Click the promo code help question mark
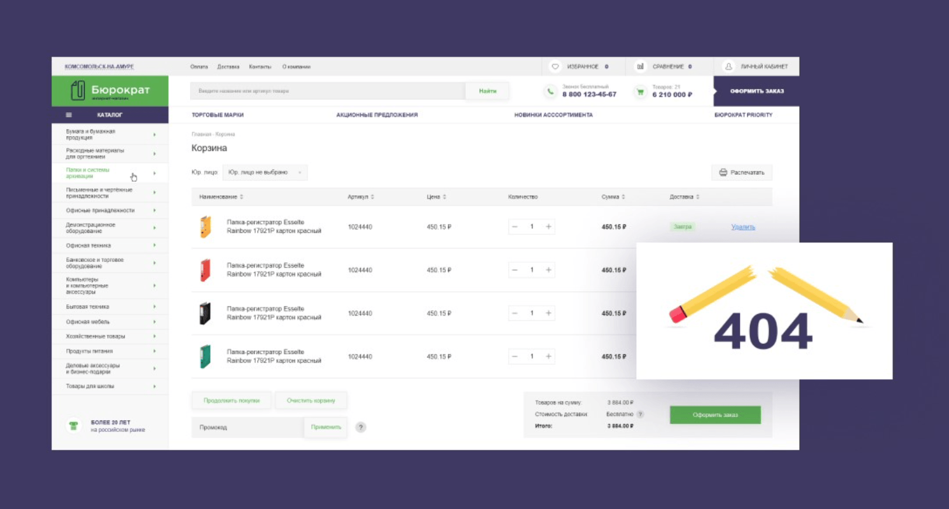The height and width of the screenshot is (509, 949). tap(361, 427)
